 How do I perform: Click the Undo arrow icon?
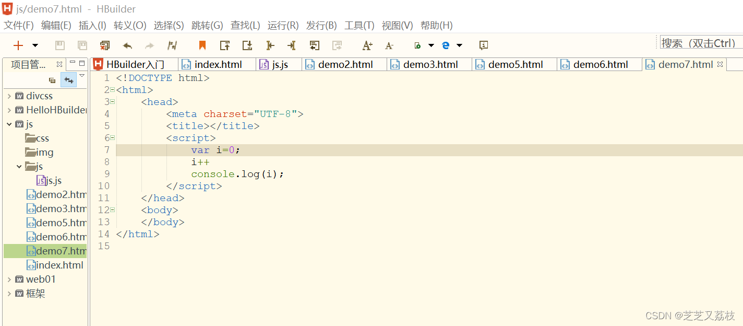tap(127, 45)
